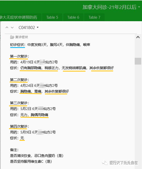
Task: Click the text 仍有胸部隐痛，稍感乏力
Action: (39, 68)
